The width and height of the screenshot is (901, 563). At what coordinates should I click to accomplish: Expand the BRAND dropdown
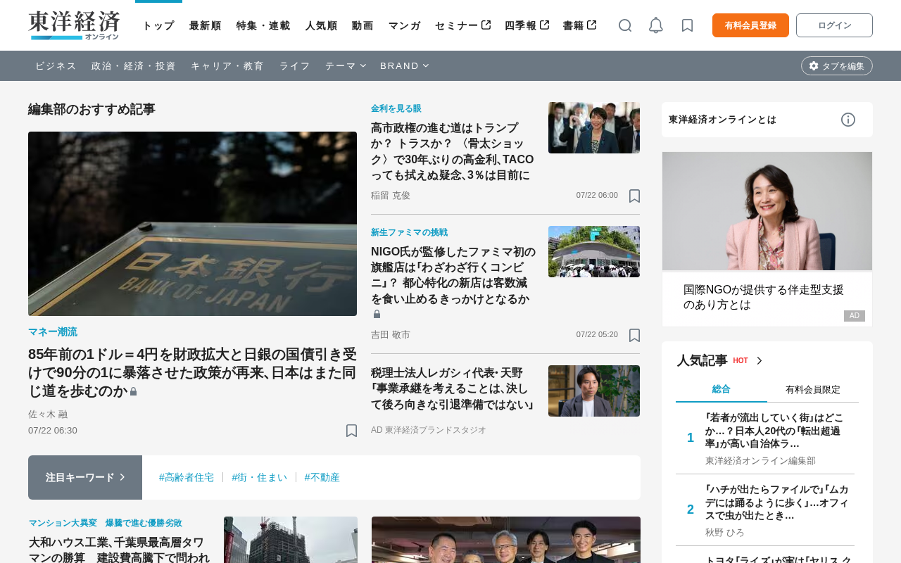(405, 65)
